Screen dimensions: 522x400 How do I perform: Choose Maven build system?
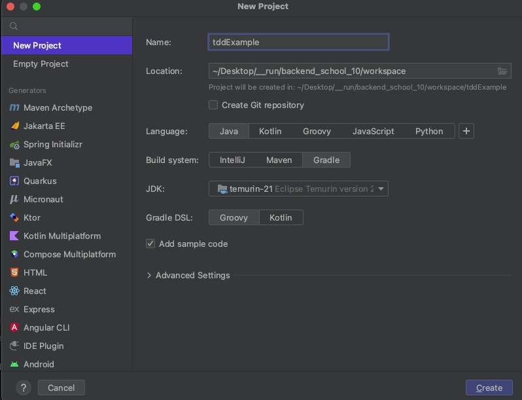(279, 160)
